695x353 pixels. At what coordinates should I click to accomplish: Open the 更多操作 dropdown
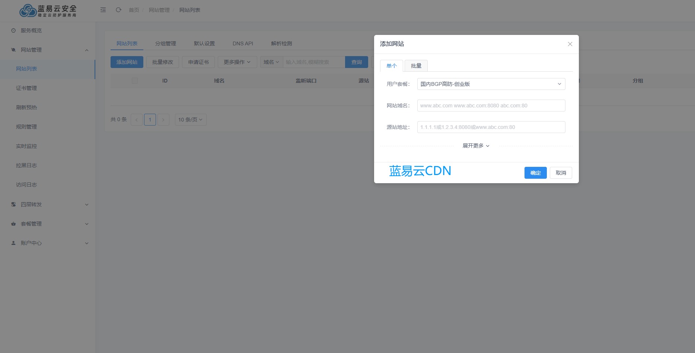237,62
